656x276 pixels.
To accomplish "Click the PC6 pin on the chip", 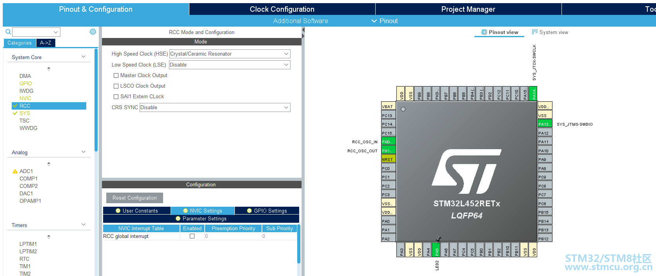I will tap(545, 203).
